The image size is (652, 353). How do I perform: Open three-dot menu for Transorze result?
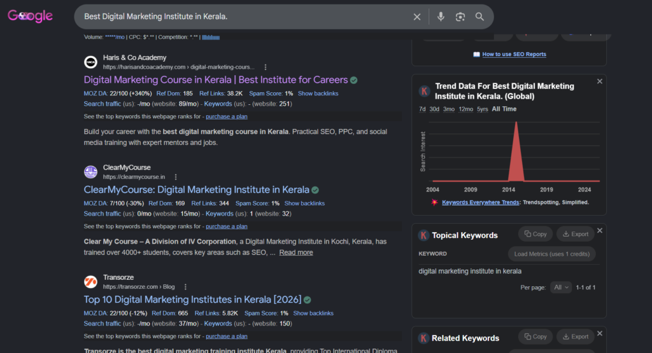[185, 287]
